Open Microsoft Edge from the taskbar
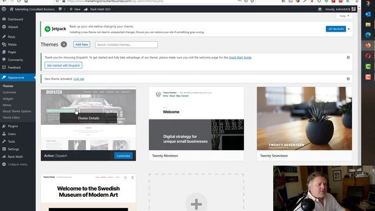 pos(368,35)
